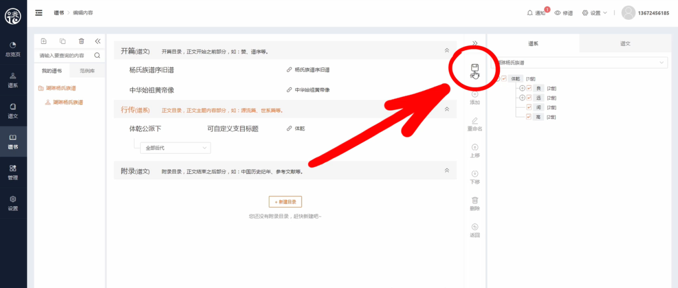This screenshot has height=288, width=678.
Task: Click the search input field in left panel
Action: pyautogui.click(x=63, y=55)
